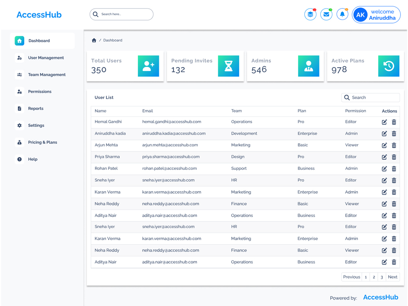Open User Management in sidebar
This screenshot has height=306, width=408.
[x=46, y=58]
